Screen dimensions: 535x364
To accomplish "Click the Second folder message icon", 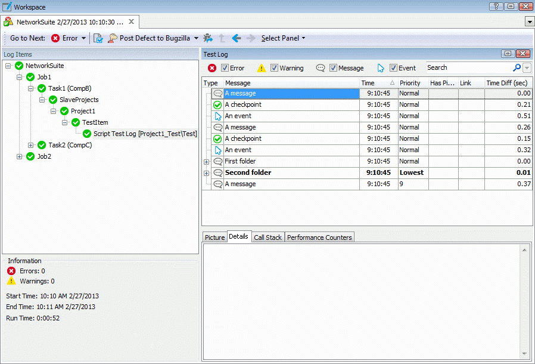I will point(217,172).
